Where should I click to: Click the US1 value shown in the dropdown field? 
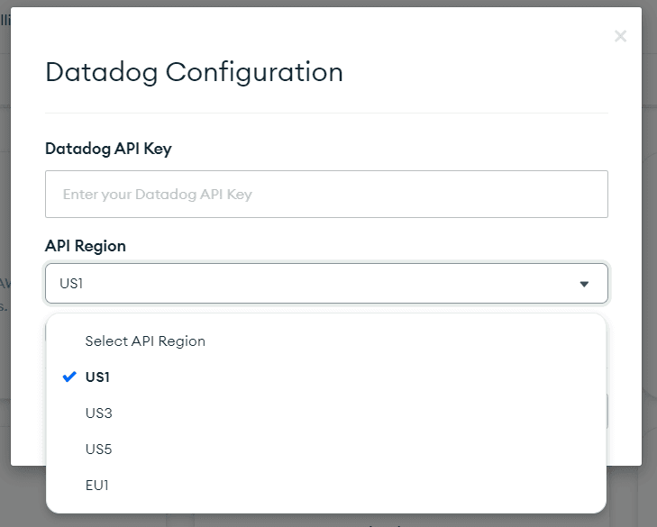pos(71,284)
